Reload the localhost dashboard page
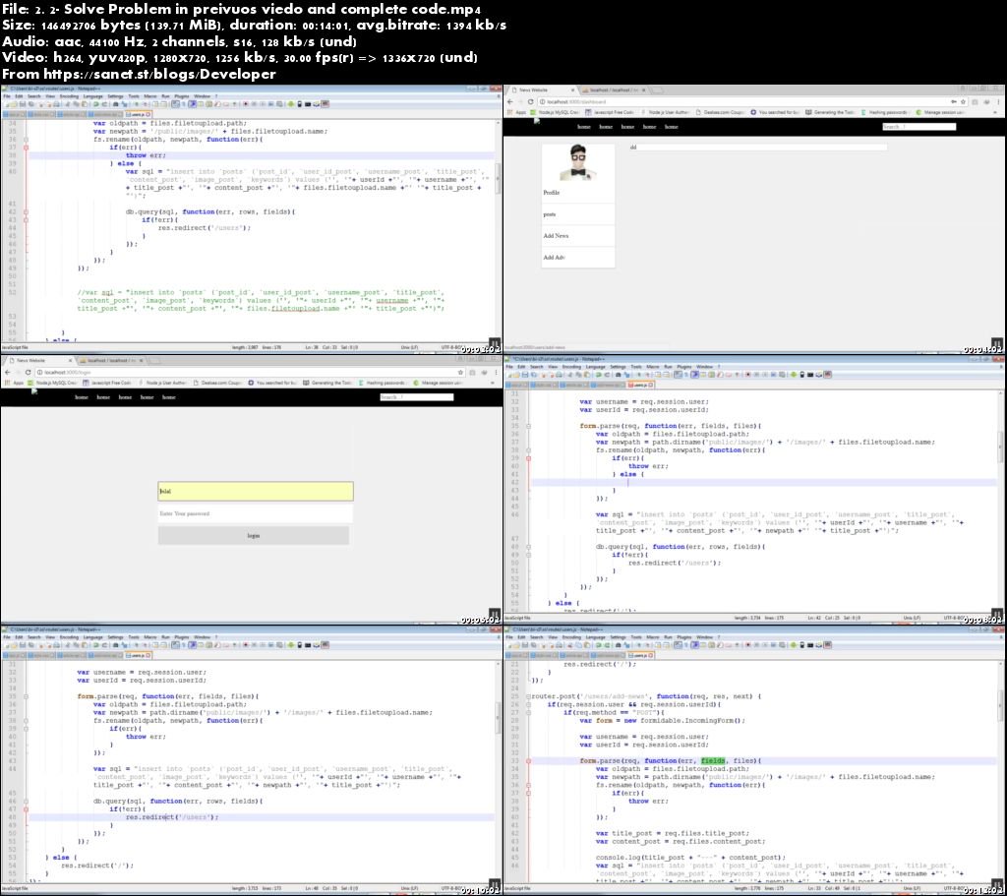The image size is (1007, 896). point(530,101)
